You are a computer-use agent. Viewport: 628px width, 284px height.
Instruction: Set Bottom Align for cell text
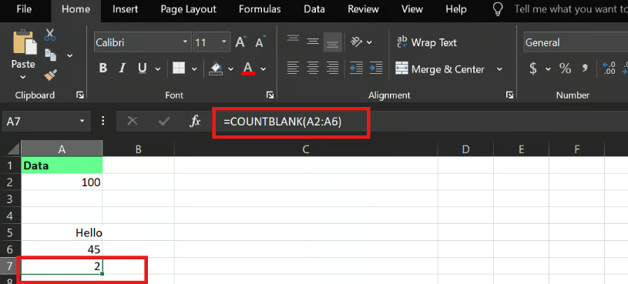coord(332,42)
